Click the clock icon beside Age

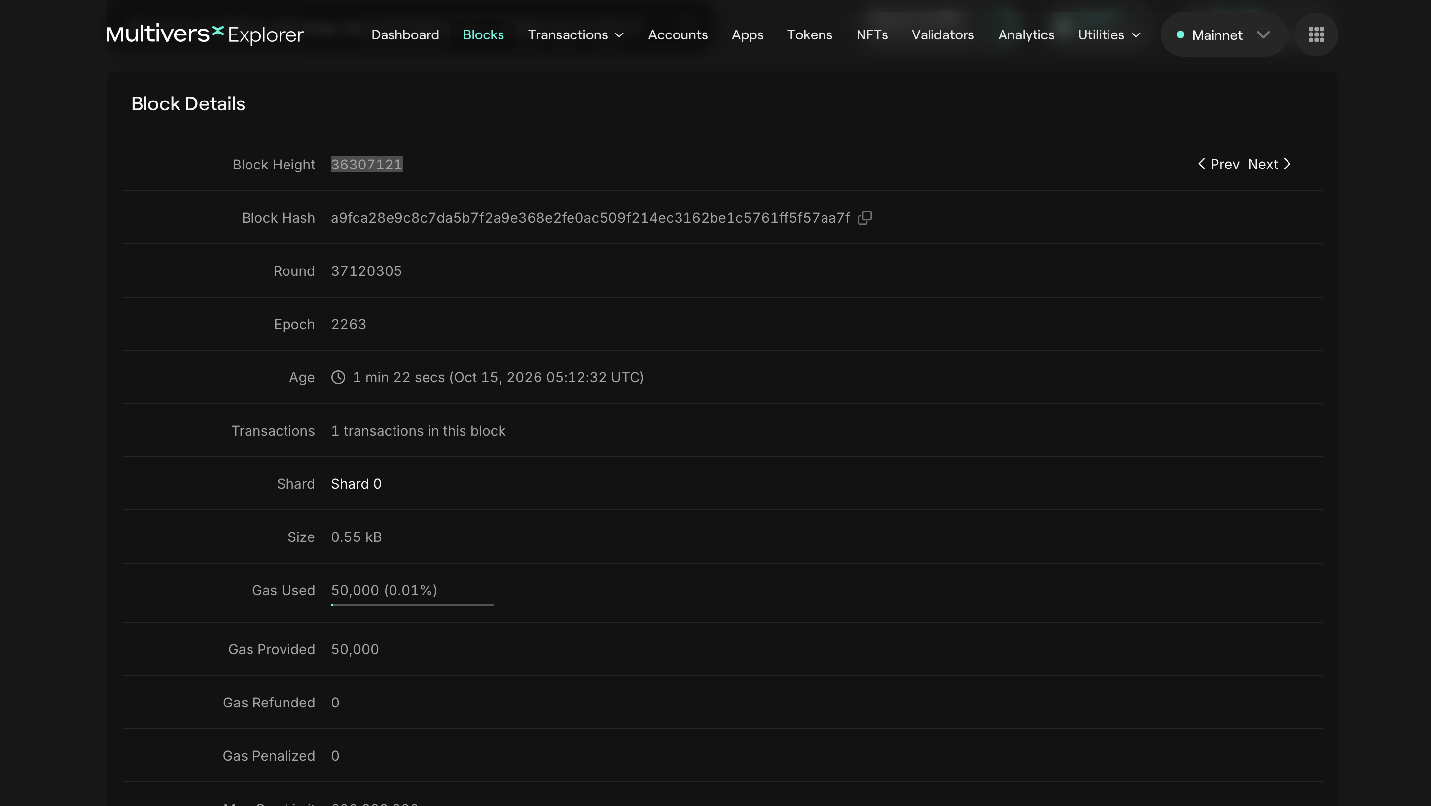pos(338,377)
